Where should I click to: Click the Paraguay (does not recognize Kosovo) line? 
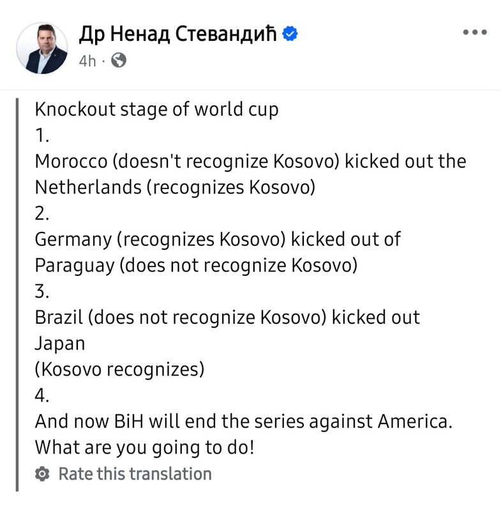(196, 265)
